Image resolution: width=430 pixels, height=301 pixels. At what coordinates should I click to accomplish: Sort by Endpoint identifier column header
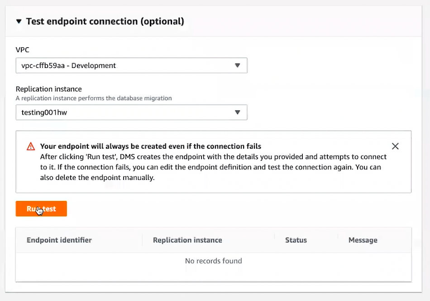[x=59, y=240]
